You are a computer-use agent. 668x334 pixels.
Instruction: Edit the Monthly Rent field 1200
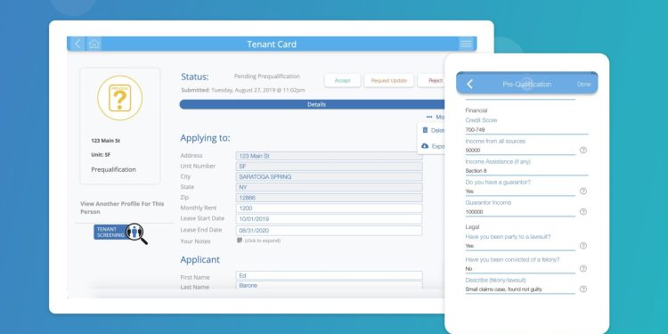pos(329,208)
